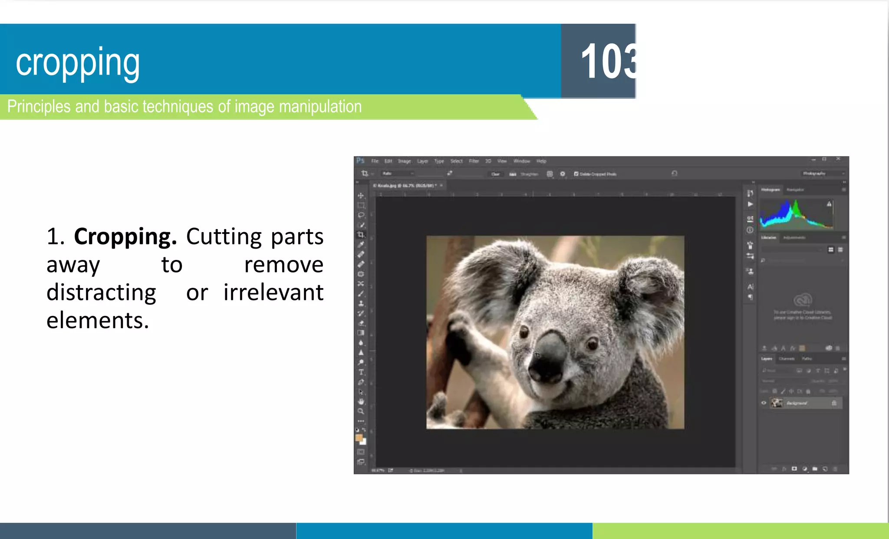Open the Ratio crop preset dropdown

pos(398,173)
